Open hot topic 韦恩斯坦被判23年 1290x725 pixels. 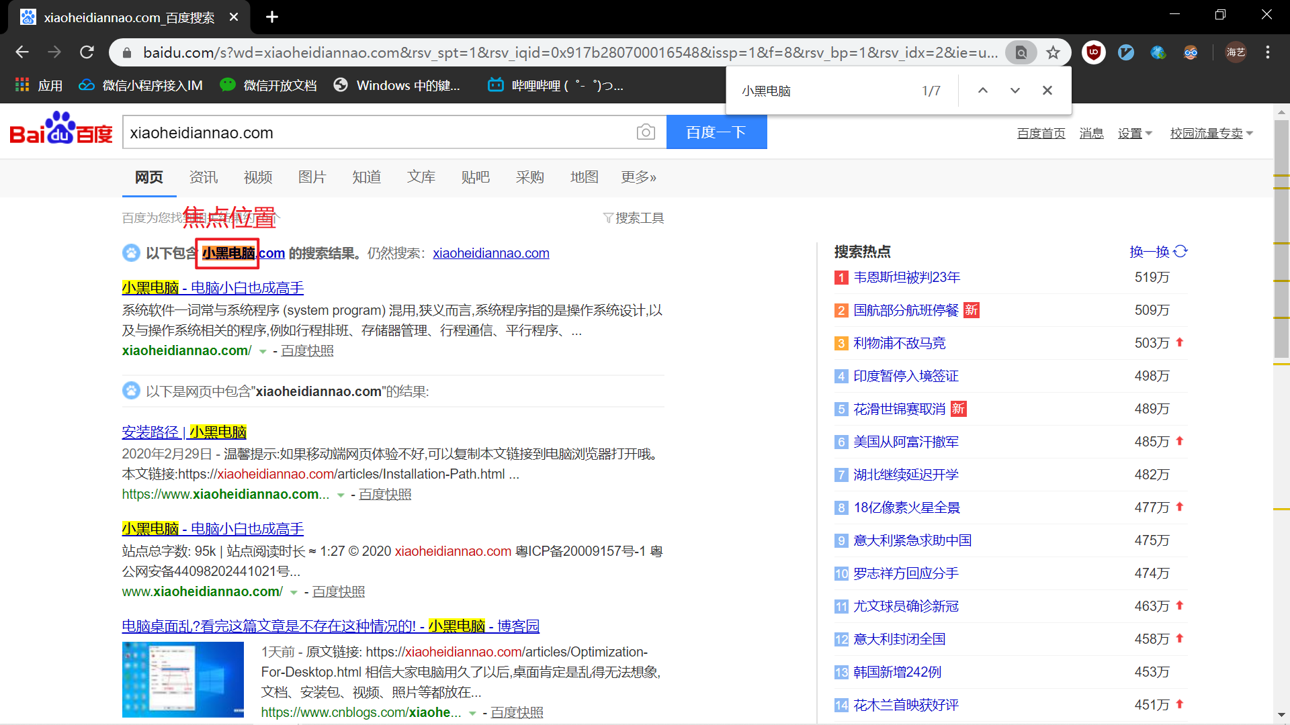tap(906, 277)
